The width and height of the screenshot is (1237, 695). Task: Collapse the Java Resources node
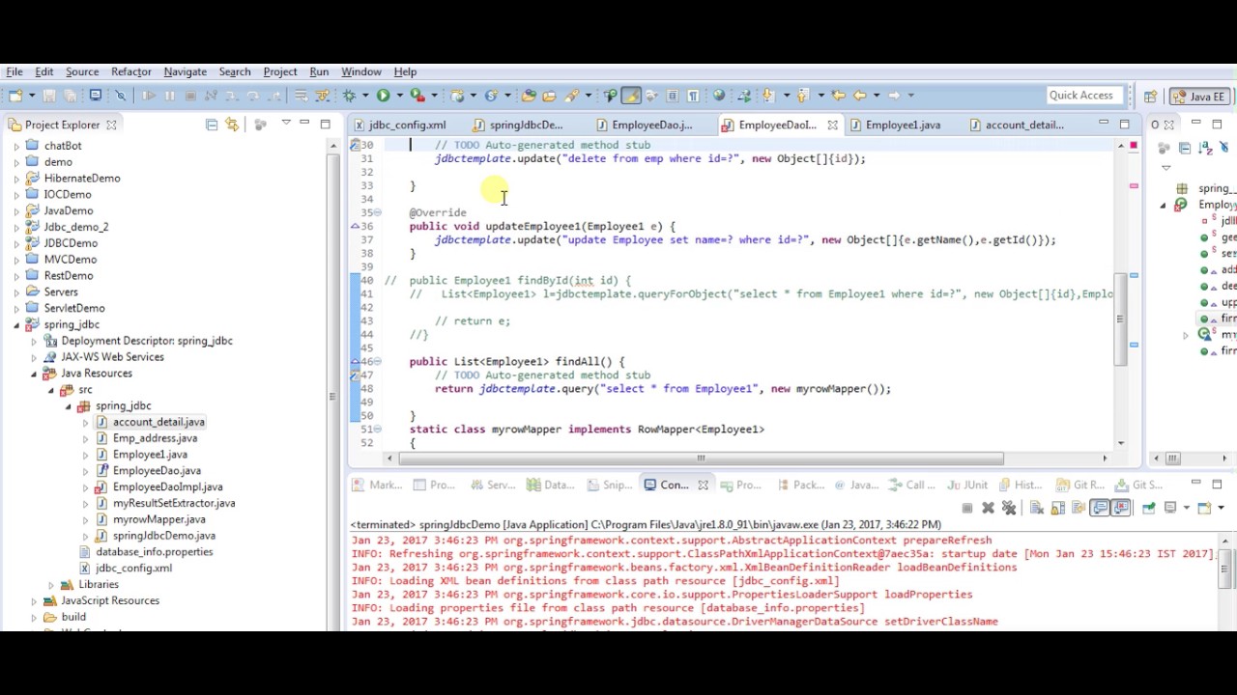click(x=34, y=374)
